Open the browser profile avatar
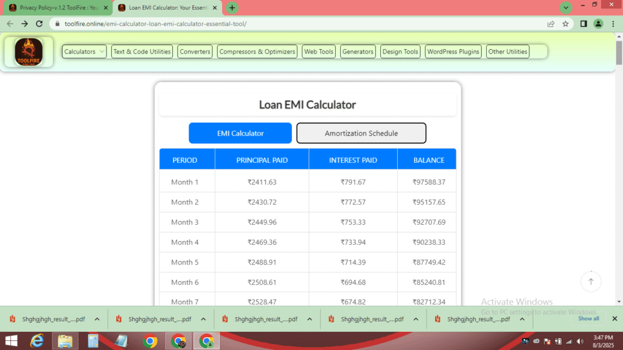The width and height of the screenshot is (623, 350). 597,24
